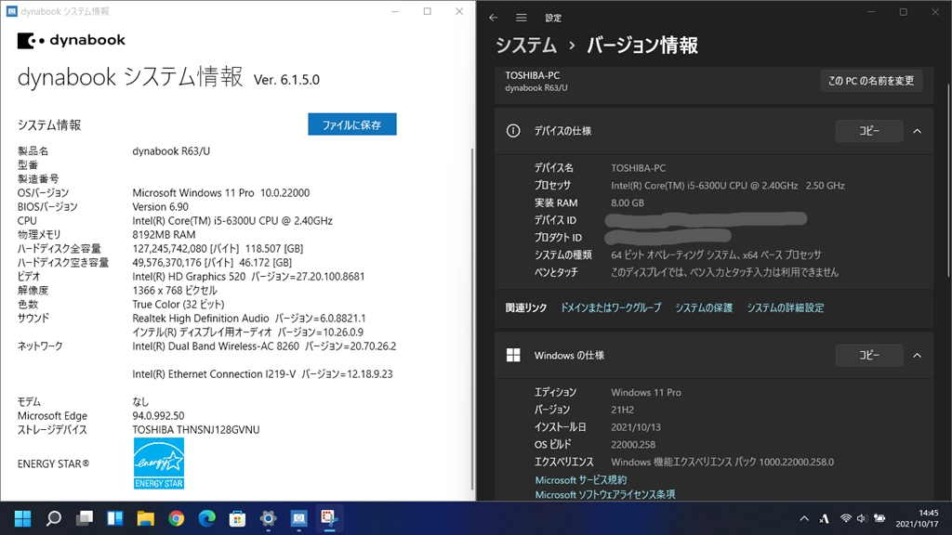Click the Windows Start button on taskbar
952x535 pixels.
22,518
